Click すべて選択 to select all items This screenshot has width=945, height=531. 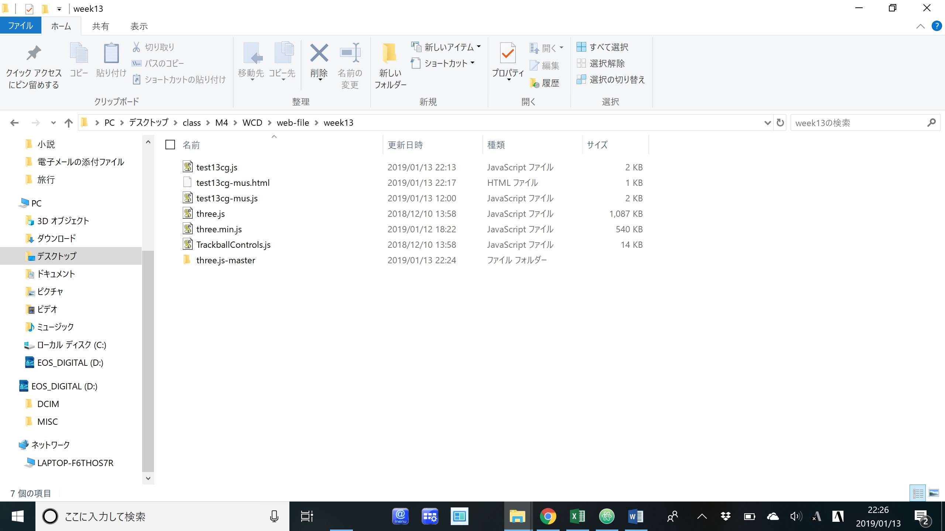(x=603, y=47)
